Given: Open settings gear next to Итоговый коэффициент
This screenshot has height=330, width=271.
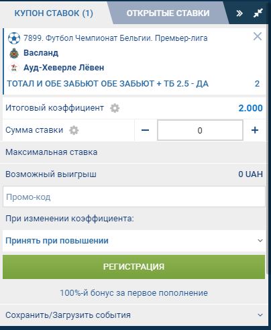Looking at the screenshot, I should pos(115,108).
